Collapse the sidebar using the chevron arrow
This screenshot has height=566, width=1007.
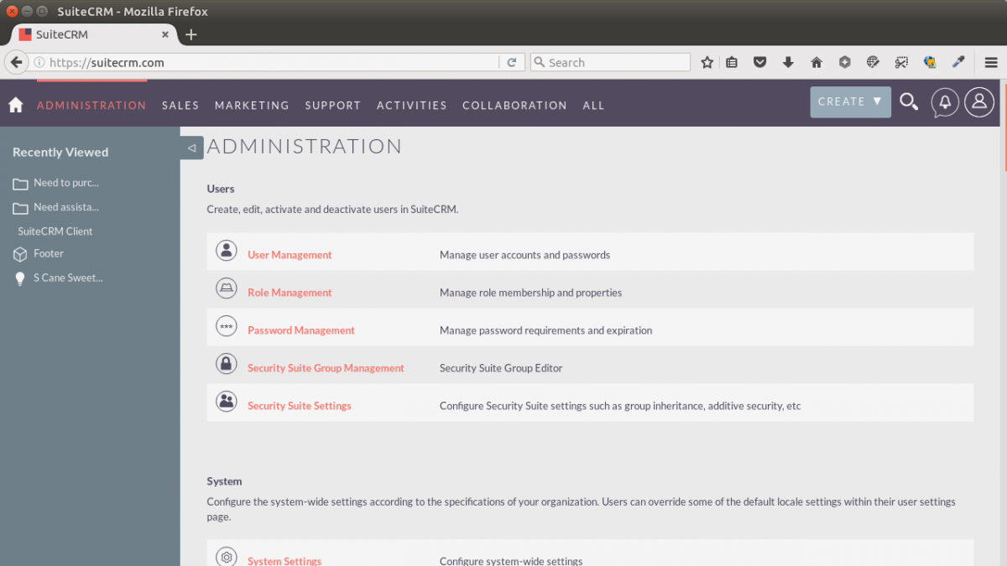click(x=191, y=147)
